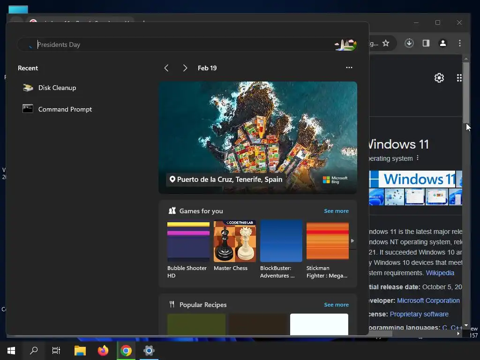
Task: Bookmark this page with Chrome star icon
Action: [x=386, y=43]
